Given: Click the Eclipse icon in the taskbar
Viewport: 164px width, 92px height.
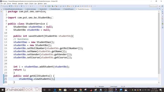Looking at the screenshot, I should tap(111, 90).
